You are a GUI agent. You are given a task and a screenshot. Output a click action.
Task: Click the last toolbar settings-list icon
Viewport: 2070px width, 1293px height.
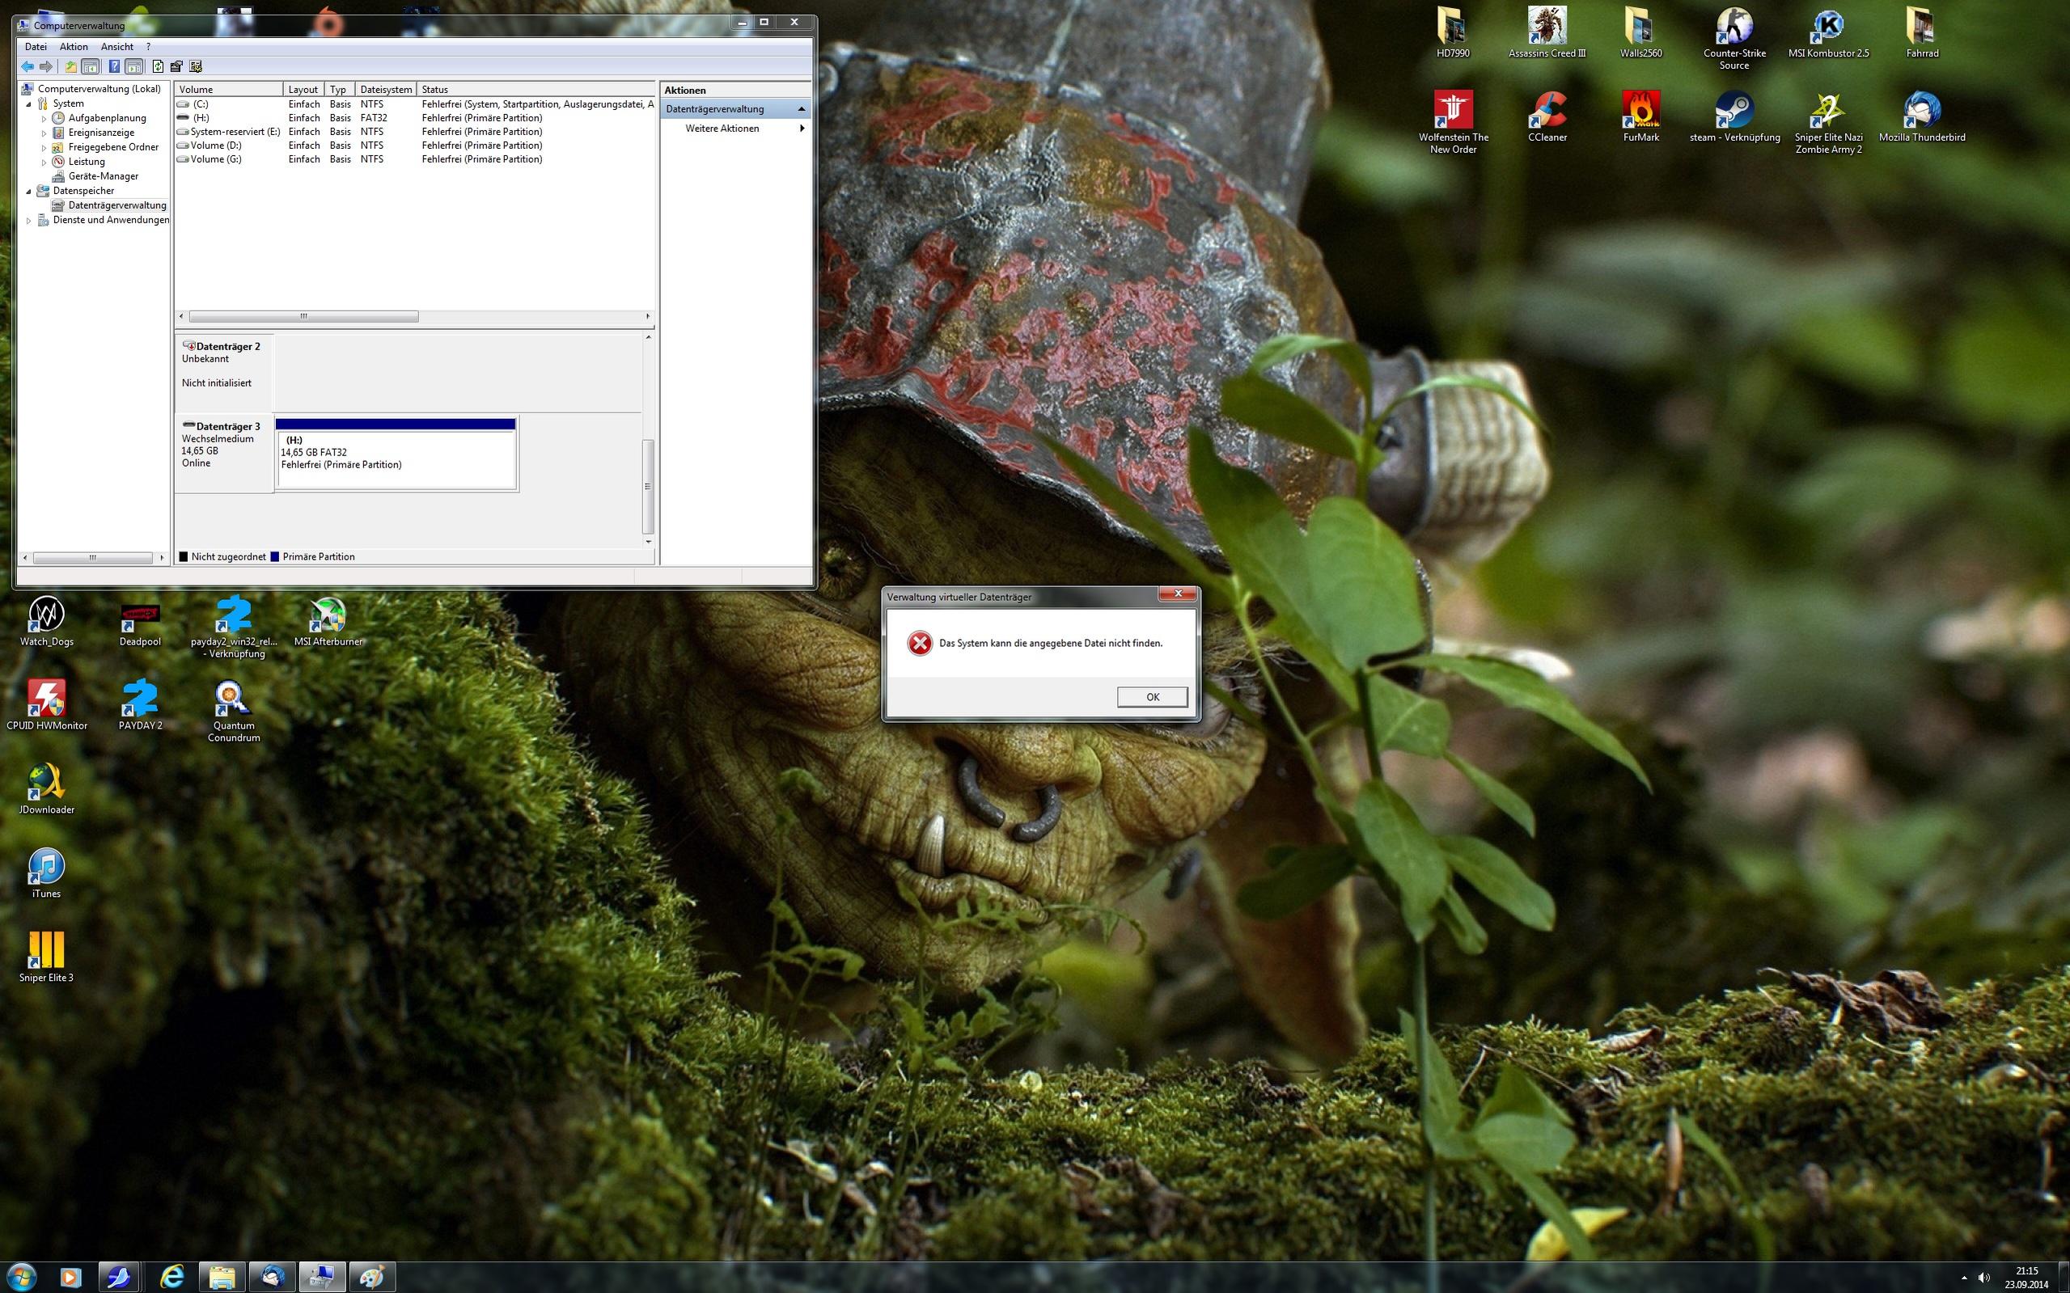(196, 66)
